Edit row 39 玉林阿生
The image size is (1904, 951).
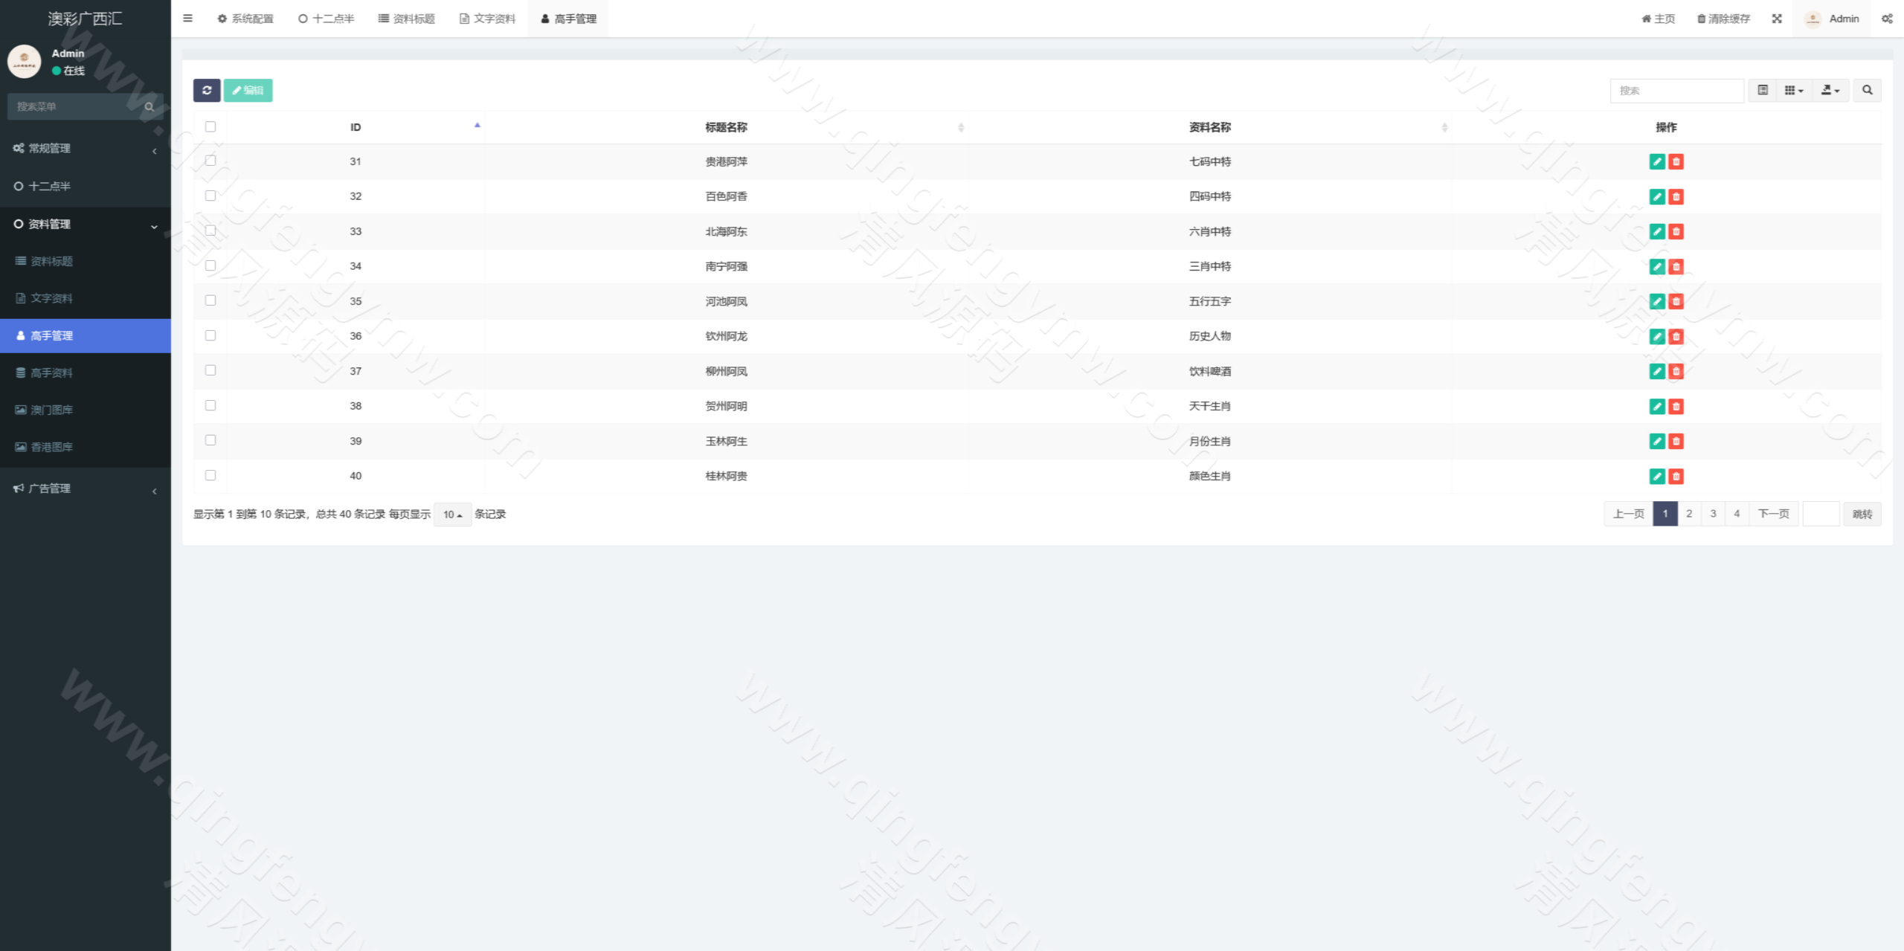tap(1657, 441)
